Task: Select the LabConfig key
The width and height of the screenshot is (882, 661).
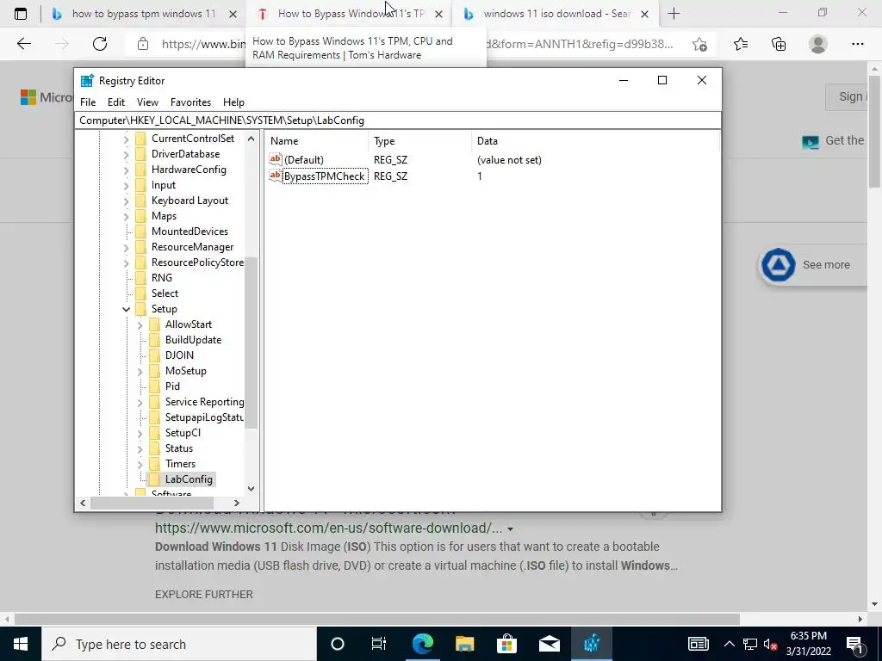Action: [189, 479]
